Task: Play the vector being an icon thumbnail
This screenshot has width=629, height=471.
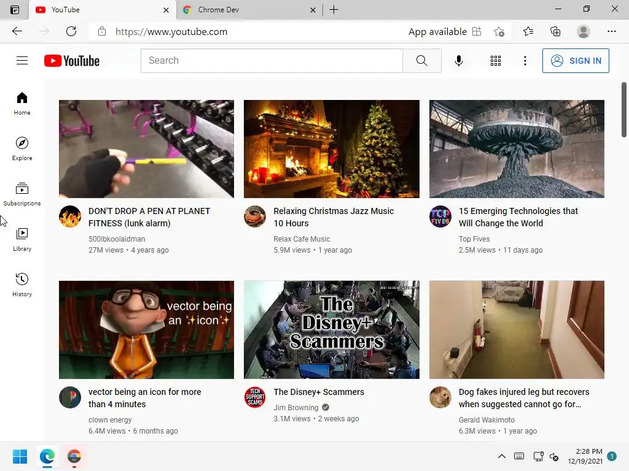Action: (x=146, y=329)
